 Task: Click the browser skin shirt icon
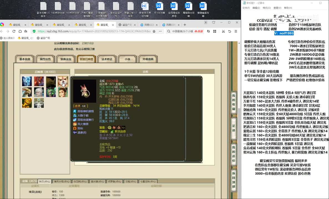pos(214,23)
